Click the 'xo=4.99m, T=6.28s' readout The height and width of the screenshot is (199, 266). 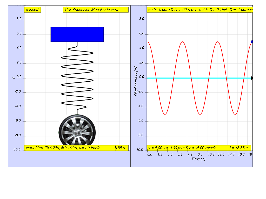tap(70, 148)
